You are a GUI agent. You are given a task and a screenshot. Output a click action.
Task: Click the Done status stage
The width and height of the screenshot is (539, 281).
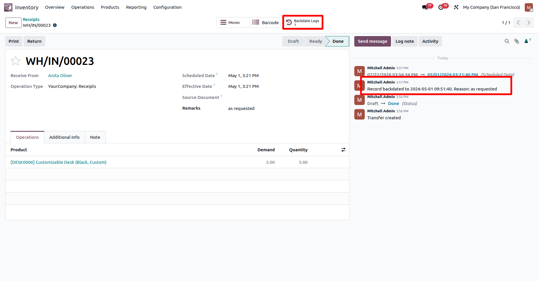[x=338, y=41]
